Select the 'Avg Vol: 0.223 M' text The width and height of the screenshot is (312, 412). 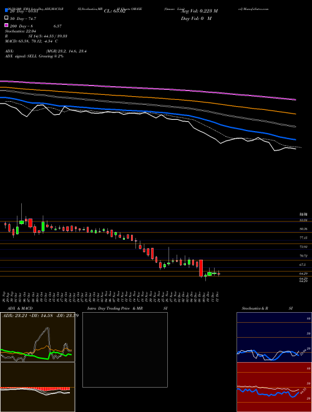pyautogui.click(x=200, y=11)
